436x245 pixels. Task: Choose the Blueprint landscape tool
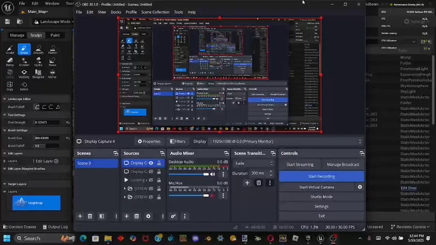coord(38,74)
